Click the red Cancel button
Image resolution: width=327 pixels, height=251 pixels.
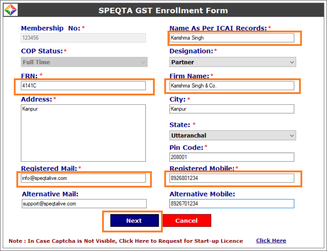(x=186, y=221)
